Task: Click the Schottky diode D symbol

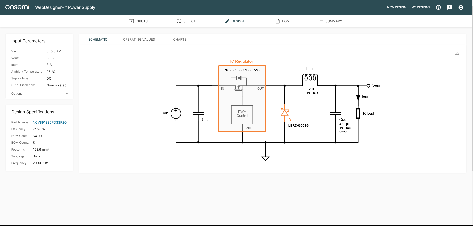Action: 285,113
